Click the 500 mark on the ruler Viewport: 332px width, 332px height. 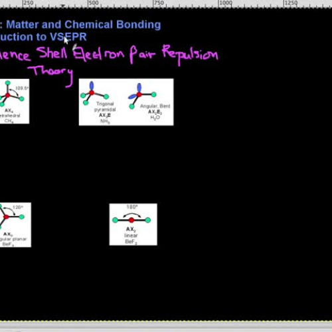tap(93, 3)
